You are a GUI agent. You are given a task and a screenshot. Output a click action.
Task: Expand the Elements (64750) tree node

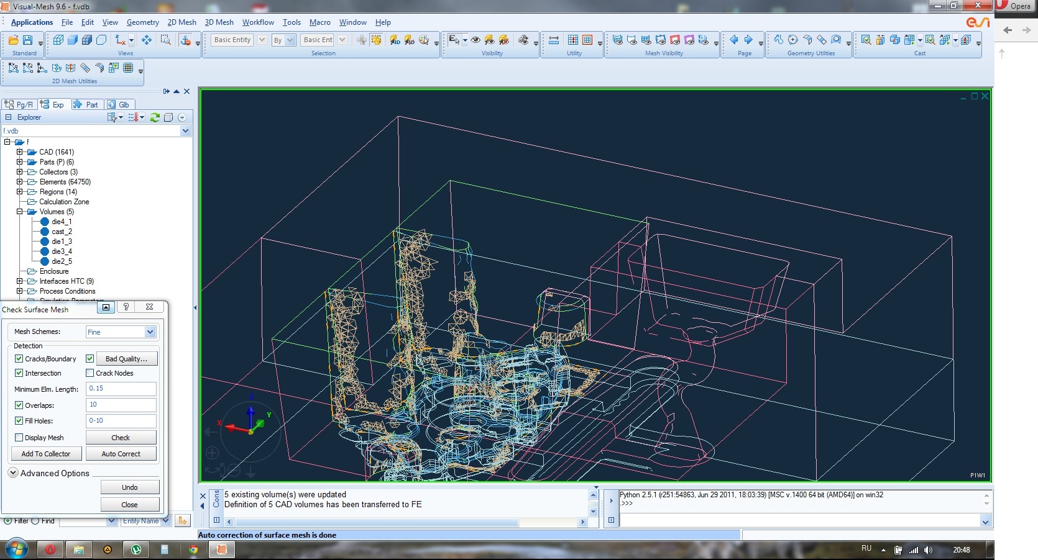20,182
